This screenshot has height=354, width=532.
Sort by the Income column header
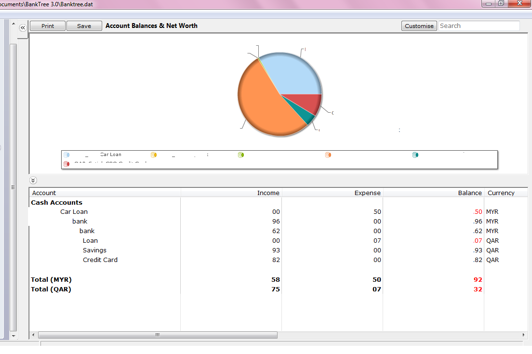(231, 193)
